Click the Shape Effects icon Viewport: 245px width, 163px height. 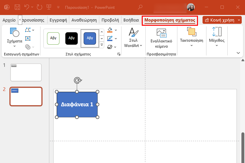(x=110, y=47)
